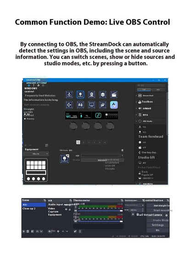Click the leftmost round knob below the touch strip
This screenshot has height=255, width=191.
click(73, 126)
